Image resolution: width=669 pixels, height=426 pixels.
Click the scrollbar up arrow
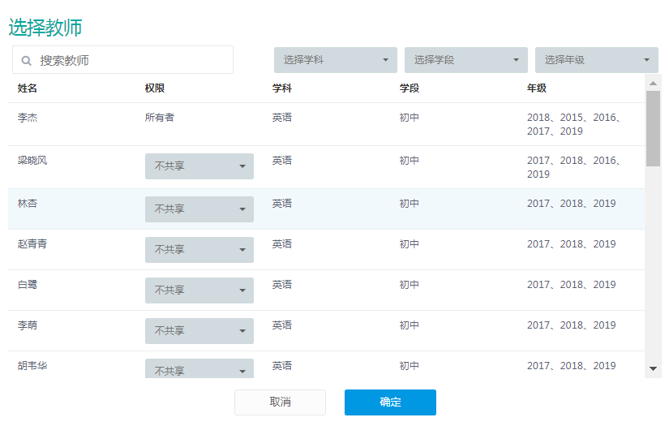point(653,84)
